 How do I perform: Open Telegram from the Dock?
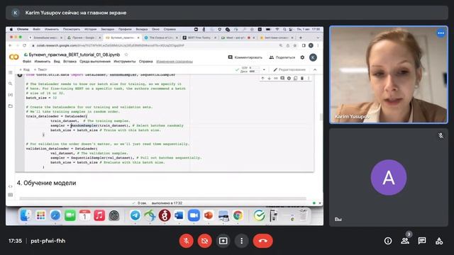click(135, 215)
